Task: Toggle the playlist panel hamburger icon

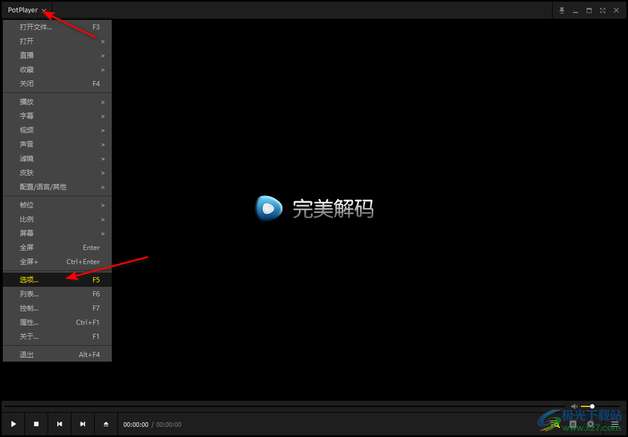Action: pyautogui.click(x=615, y=424)
